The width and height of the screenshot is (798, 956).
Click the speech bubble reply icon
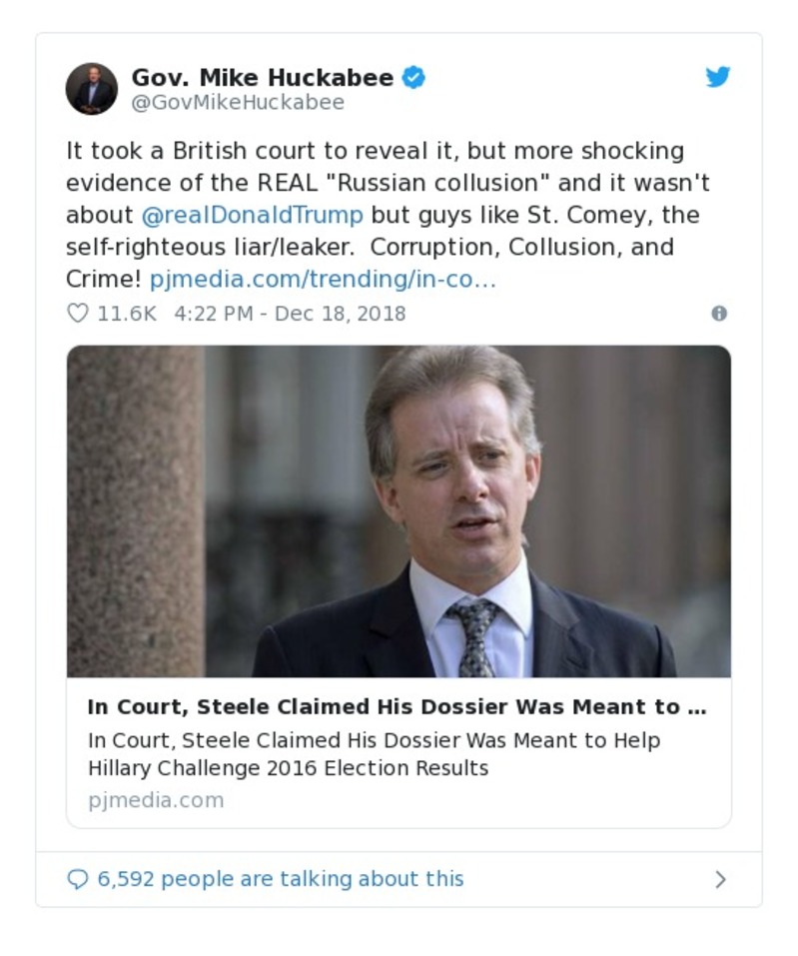(77, 879)
